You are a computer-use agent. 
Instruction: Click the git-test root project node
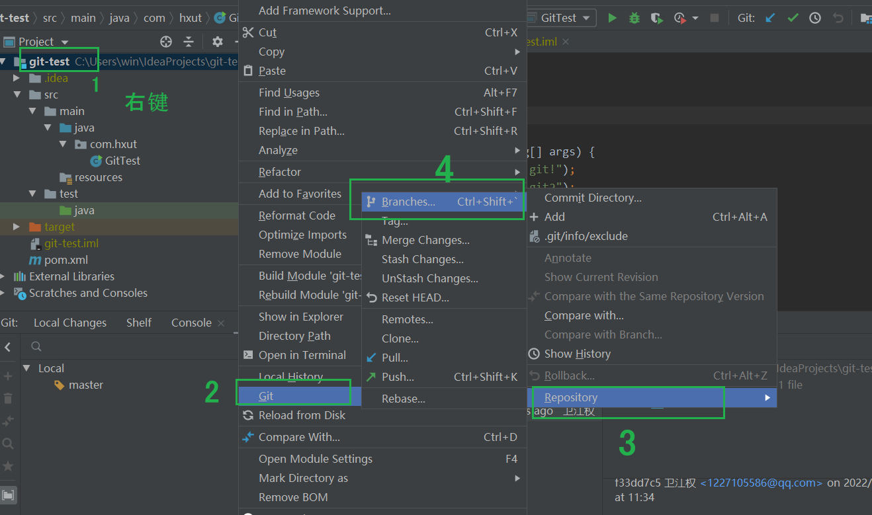(49, 61)
